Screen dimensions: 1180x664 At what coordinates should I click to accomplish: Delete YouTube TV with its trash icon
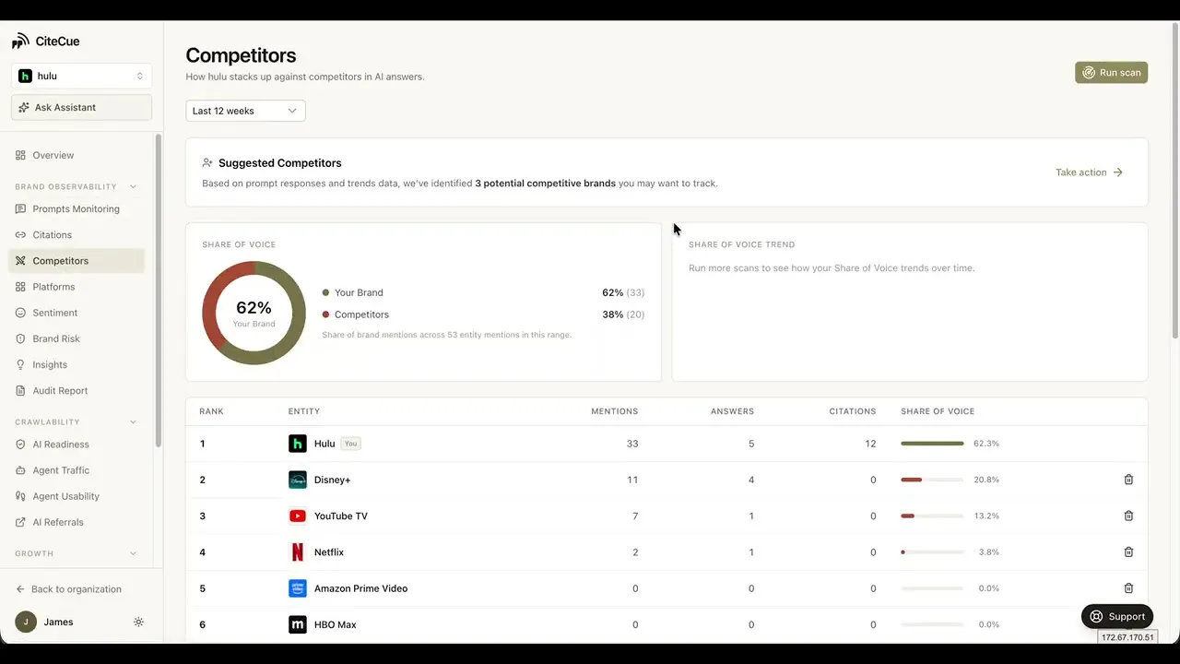click(1128, 516)
